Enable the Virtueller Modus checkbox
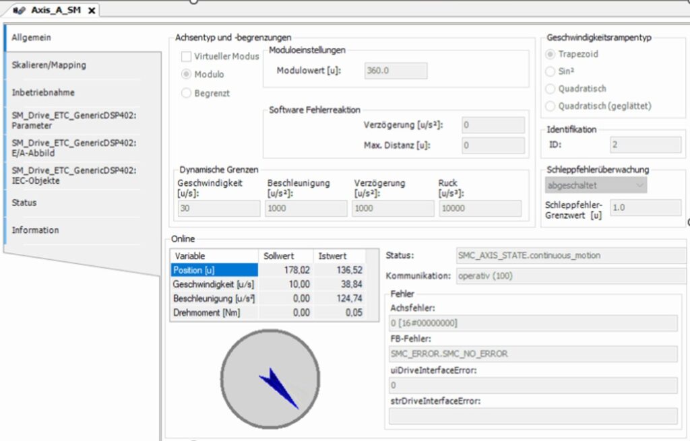 click(x=186, y=57)
